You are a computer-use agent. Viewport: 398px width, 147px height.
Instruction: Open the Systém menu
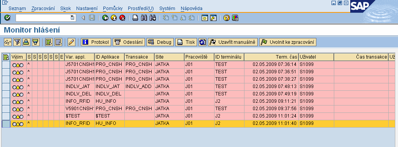coord(167,9)
